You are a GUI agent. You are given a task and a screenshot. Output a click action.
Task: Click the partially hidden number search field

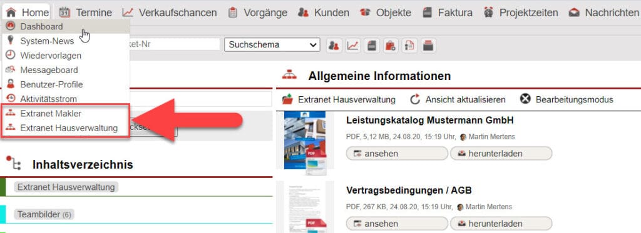pyautogui.click(x=175, y=44)
